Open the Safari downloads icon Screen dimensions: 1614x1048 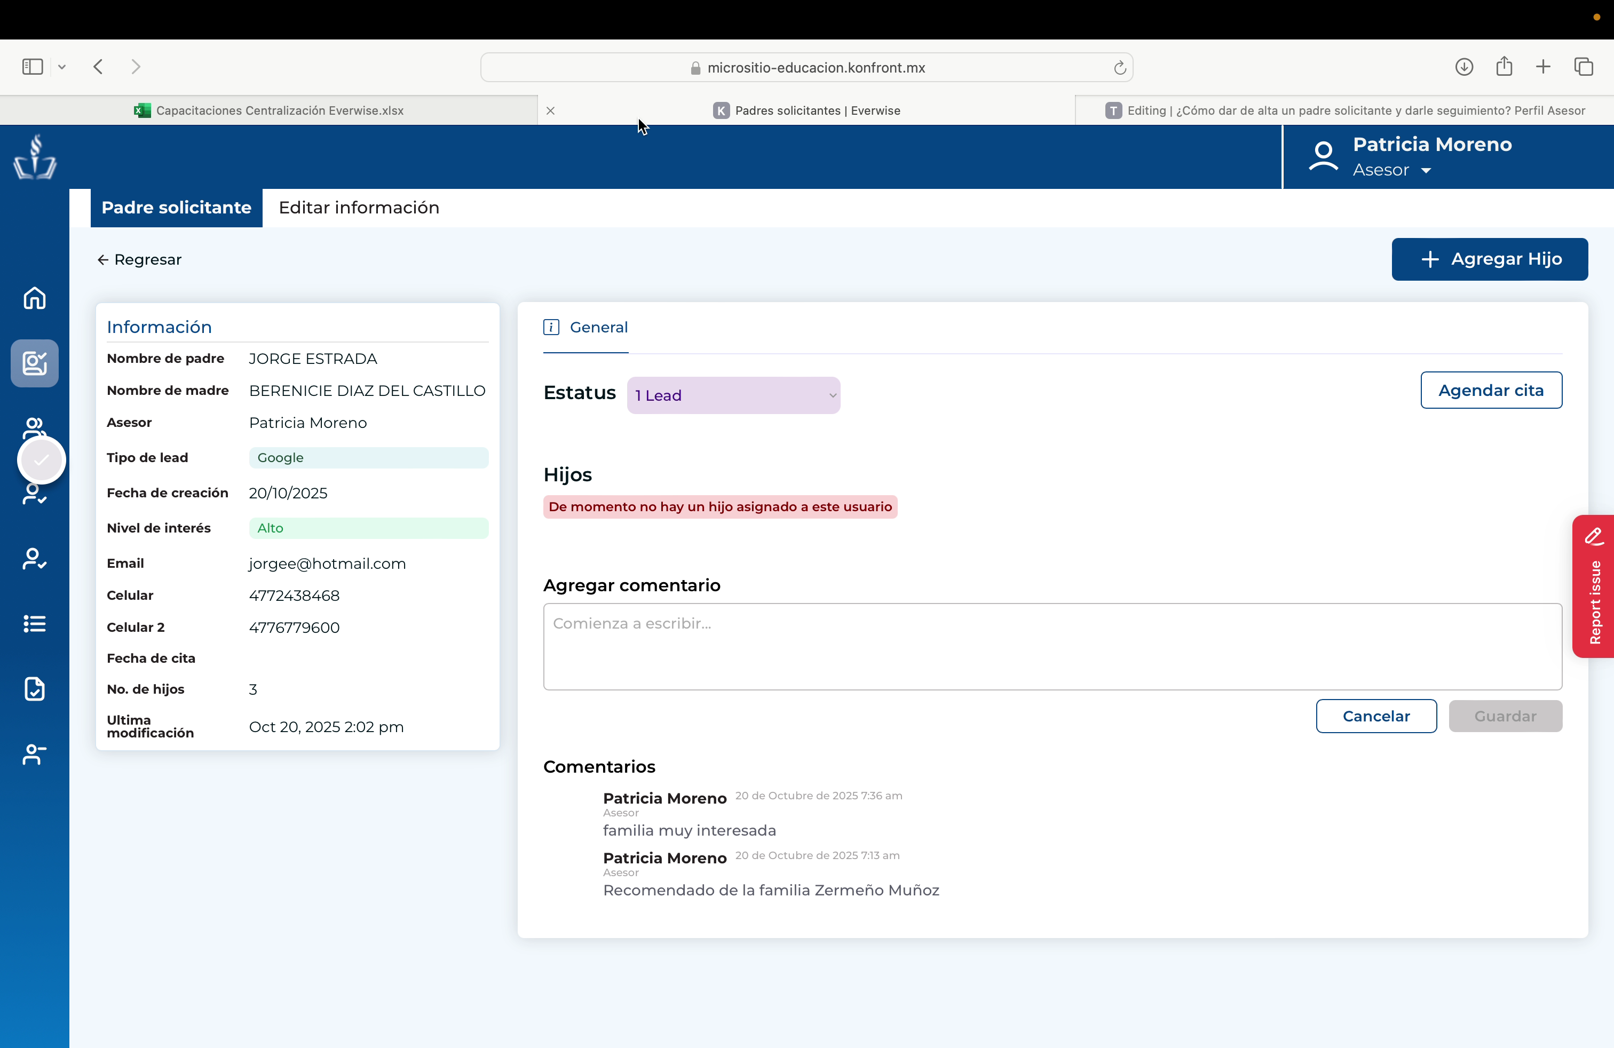(1464, 66)
